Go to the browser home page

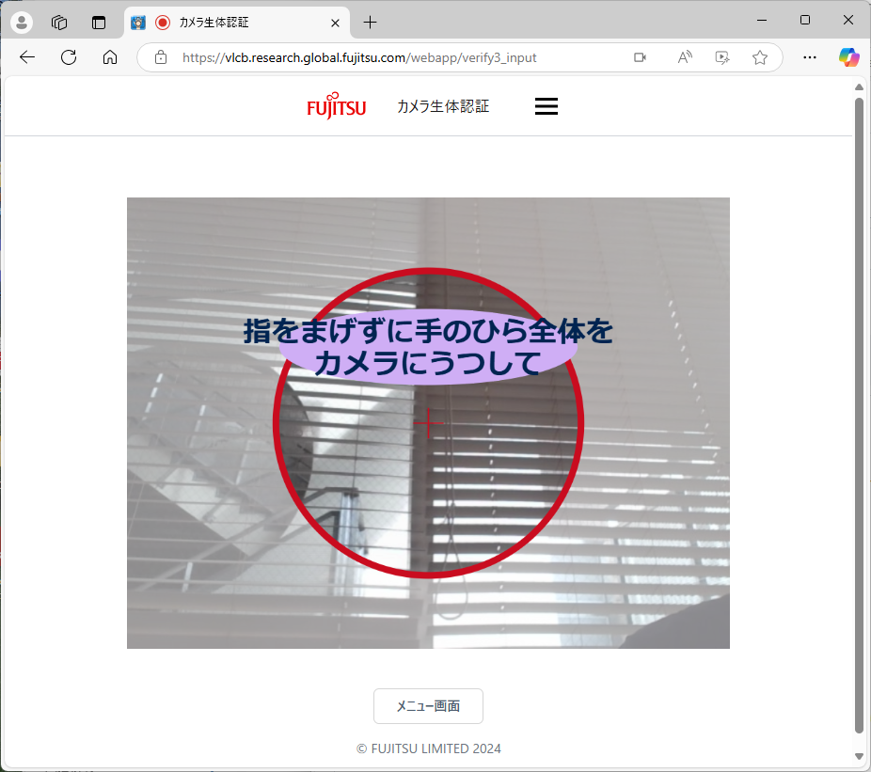(110, 57)
